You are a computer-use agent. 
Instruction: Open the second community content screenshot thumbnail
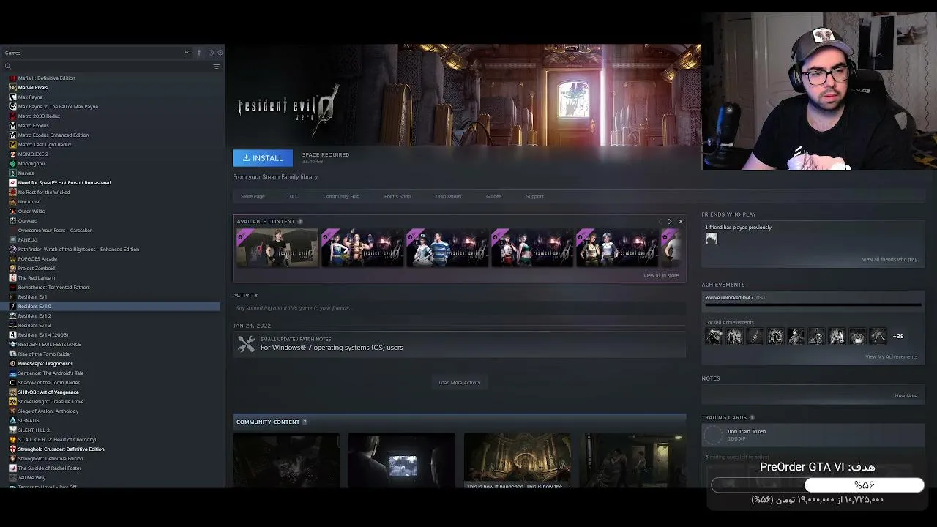tap(402, 460)
